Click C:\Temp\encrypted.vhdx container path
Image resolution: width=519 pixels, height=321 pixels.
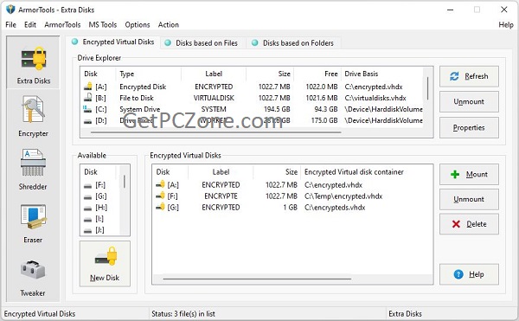(x=343, y=196)
